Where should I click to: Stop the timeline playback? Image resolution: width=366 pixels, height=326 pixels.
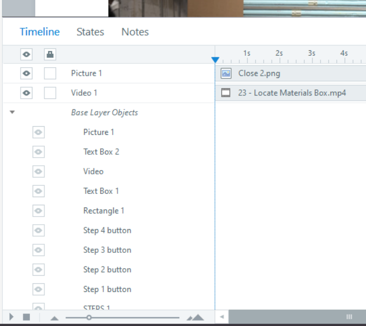(27, 317)
